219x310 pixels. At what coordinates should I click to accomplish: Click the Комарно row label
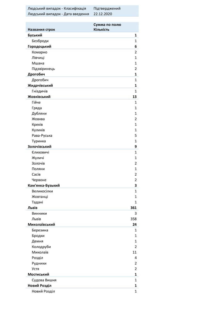39,52
